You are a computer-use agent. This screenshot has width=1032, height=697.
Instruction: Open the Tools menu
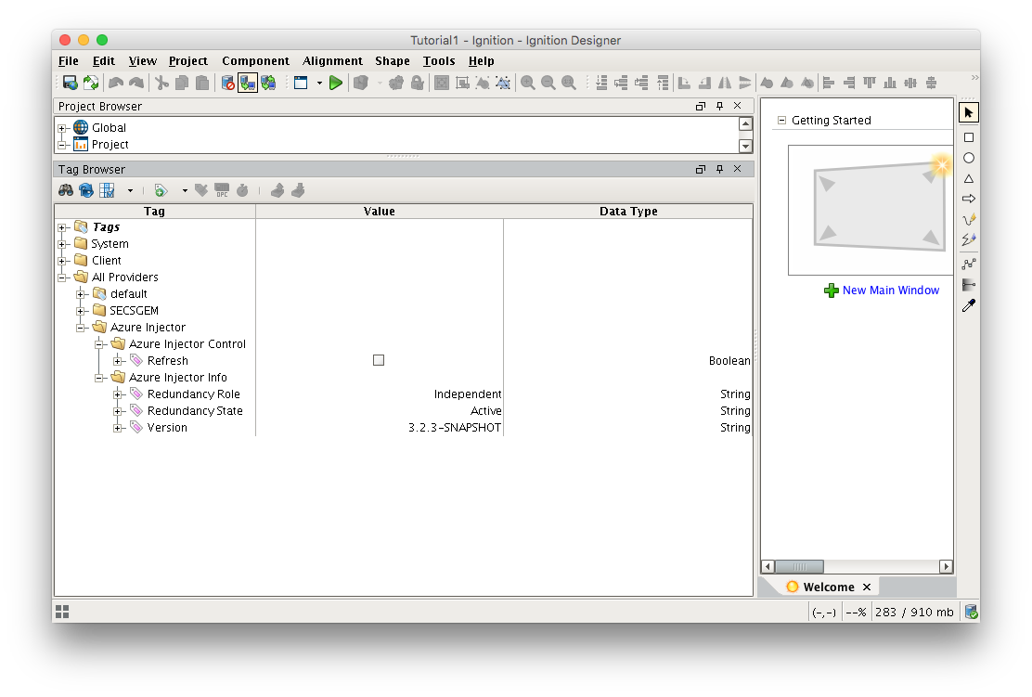[439, 61]
